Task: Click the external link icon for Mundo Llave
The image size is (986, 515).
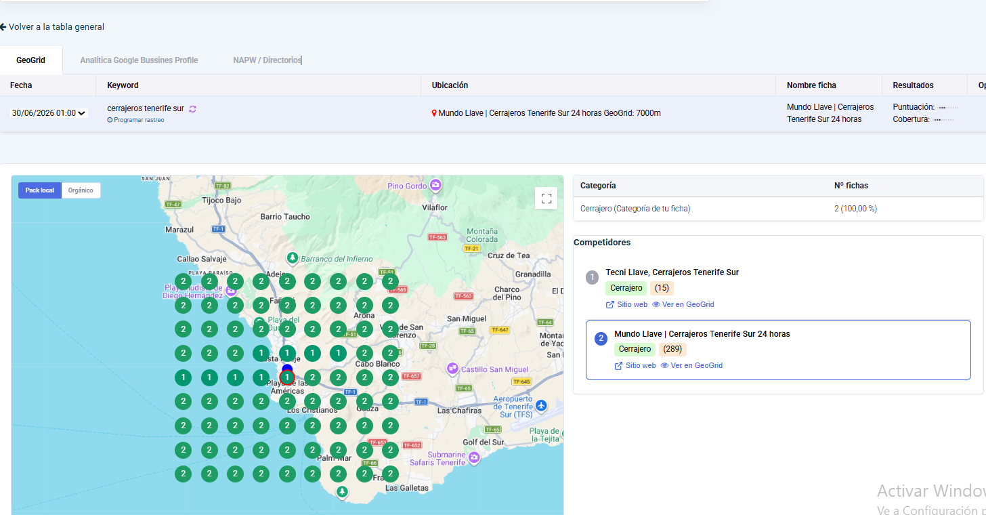Action: point(618,366)
